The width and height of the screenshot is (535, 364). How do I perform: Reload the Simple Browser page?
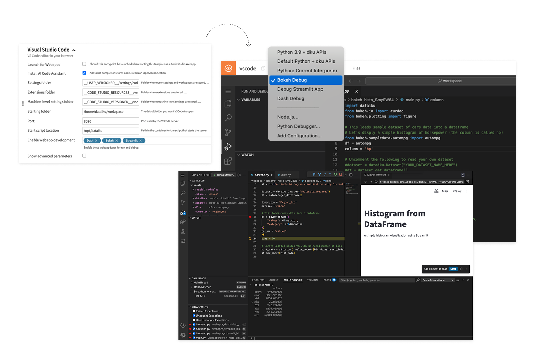click(376, 182)
